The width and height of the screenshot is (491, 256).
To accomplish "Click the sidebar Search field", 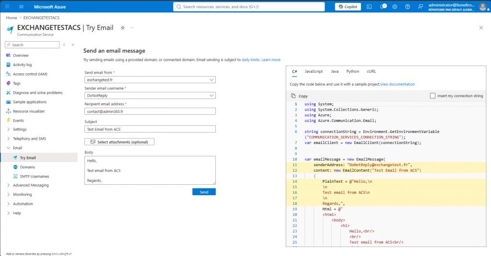I will point(32,45).
